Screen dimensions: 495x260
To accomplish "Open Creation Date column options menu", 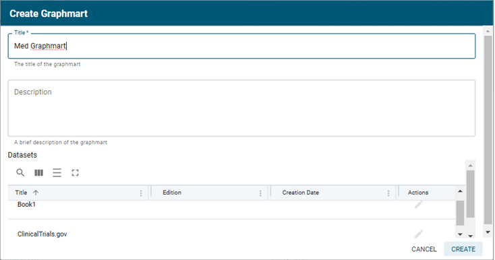I will (x=388, y=193).
